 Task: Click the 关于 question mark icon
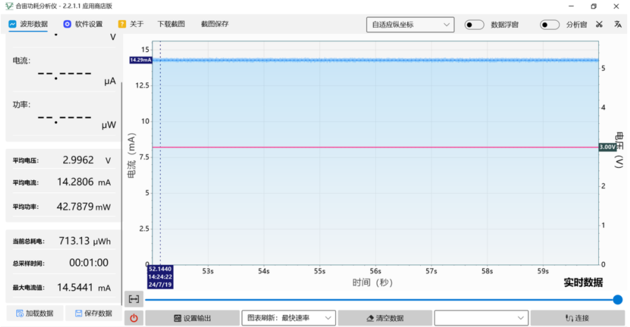coord(122,24)
